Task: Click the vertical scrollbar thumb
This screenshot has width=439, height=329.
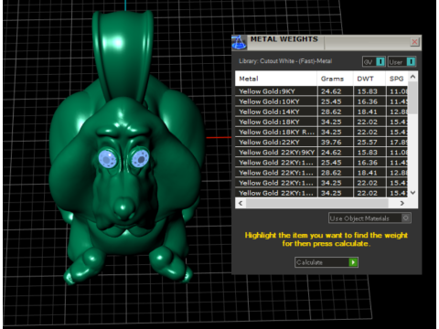Action: (x=412, y=98)
